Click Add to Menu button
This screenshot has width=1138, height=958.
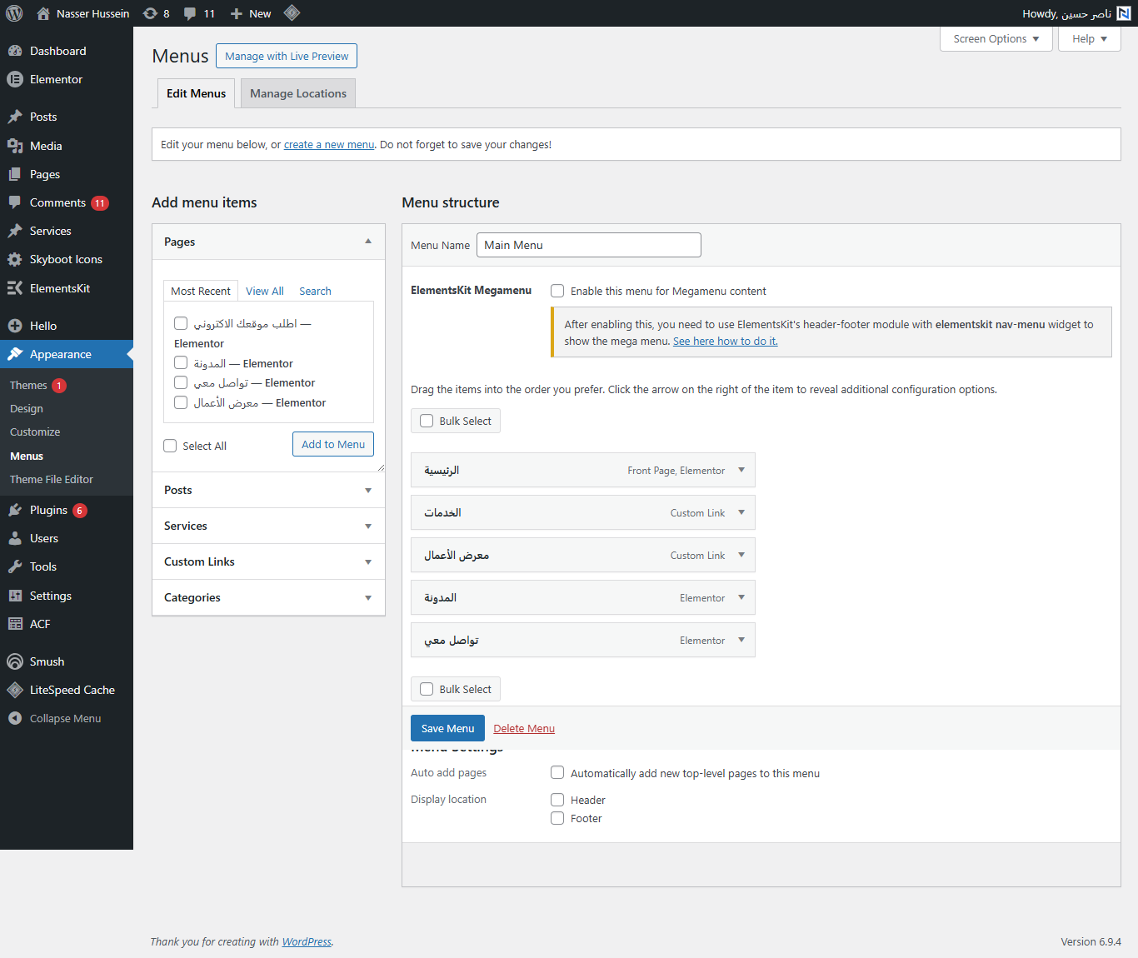click(x=333, y=444)
